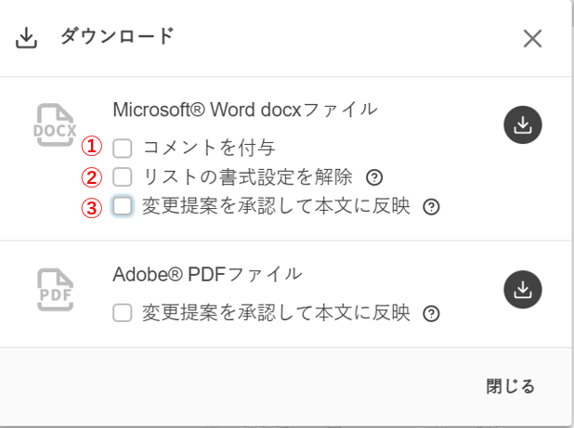Click the ダウンロード dialog title

117,37
